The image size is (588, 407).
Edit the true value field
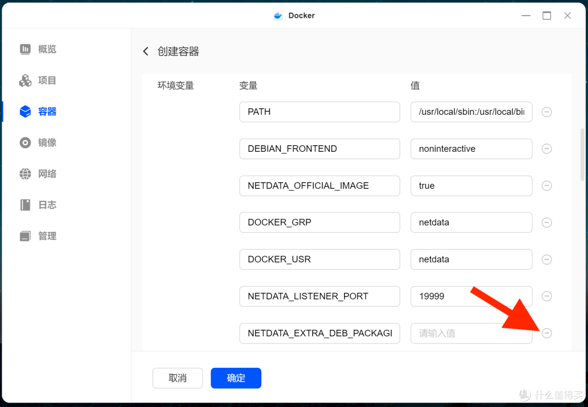click(x=471, y=186)
